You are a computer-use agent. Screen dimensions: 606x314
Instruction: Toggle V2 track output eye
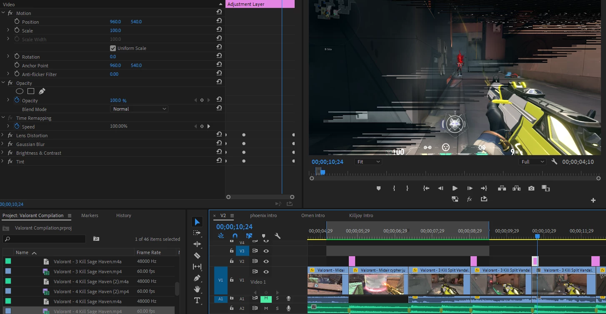pyautogui.click(x=266, y=262)
